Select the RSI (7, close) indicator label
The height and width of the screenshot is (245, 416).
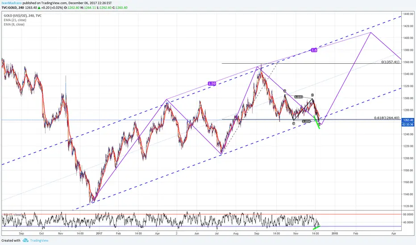(x=12, y=215)
